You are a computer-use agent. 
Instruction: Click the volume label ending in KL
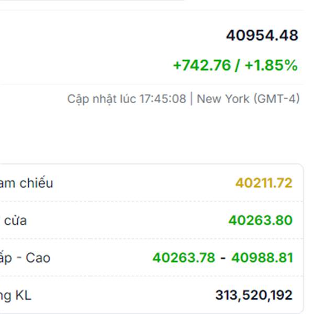coord(16,296)
